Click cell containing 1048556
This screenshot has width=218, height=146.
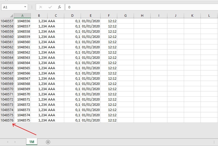22,21
